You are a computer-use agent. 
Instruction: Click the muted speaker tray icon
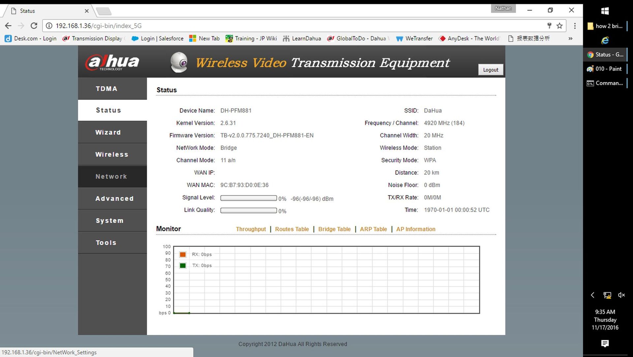pyautogui.click(x=621, y=295)
